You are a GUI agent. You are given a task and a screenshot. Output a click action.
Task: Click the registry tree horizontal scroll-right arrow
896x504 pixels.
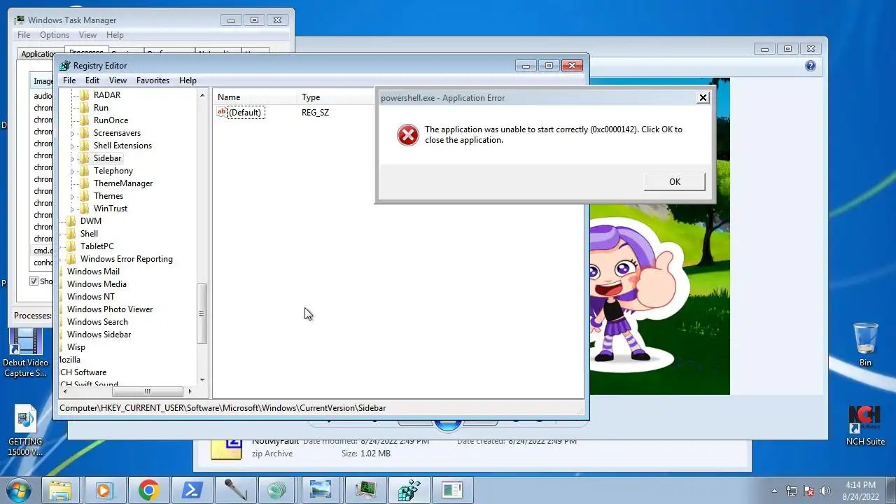190,391
